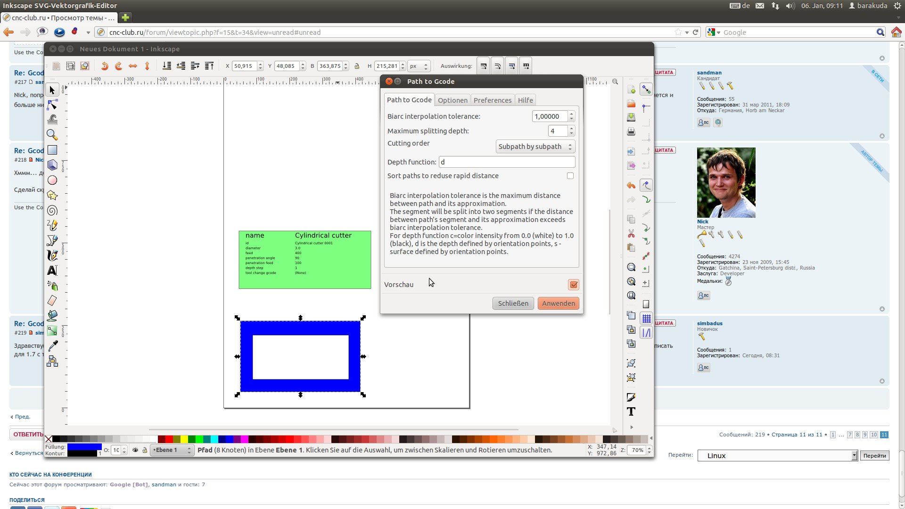Switch to the Optionen tab
Viewport: 905px width, 509px height.
(452, 100)
